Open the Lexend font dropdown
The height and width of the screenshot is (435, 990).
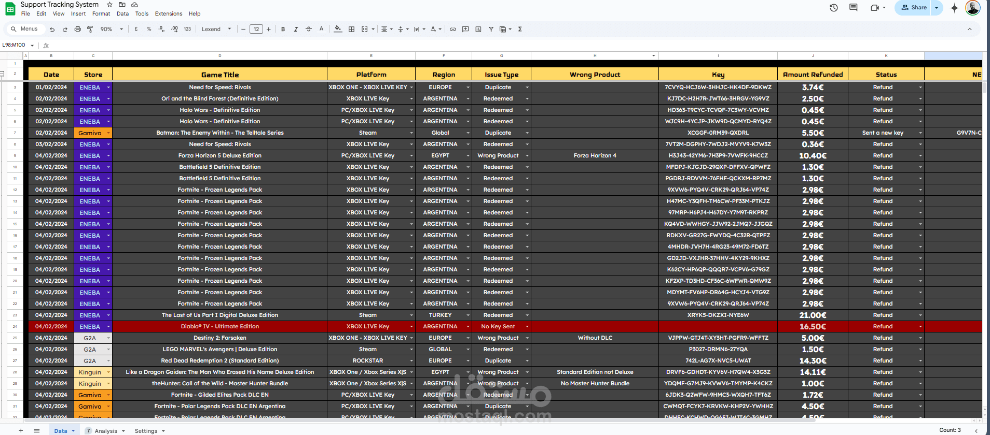point(216,29)
